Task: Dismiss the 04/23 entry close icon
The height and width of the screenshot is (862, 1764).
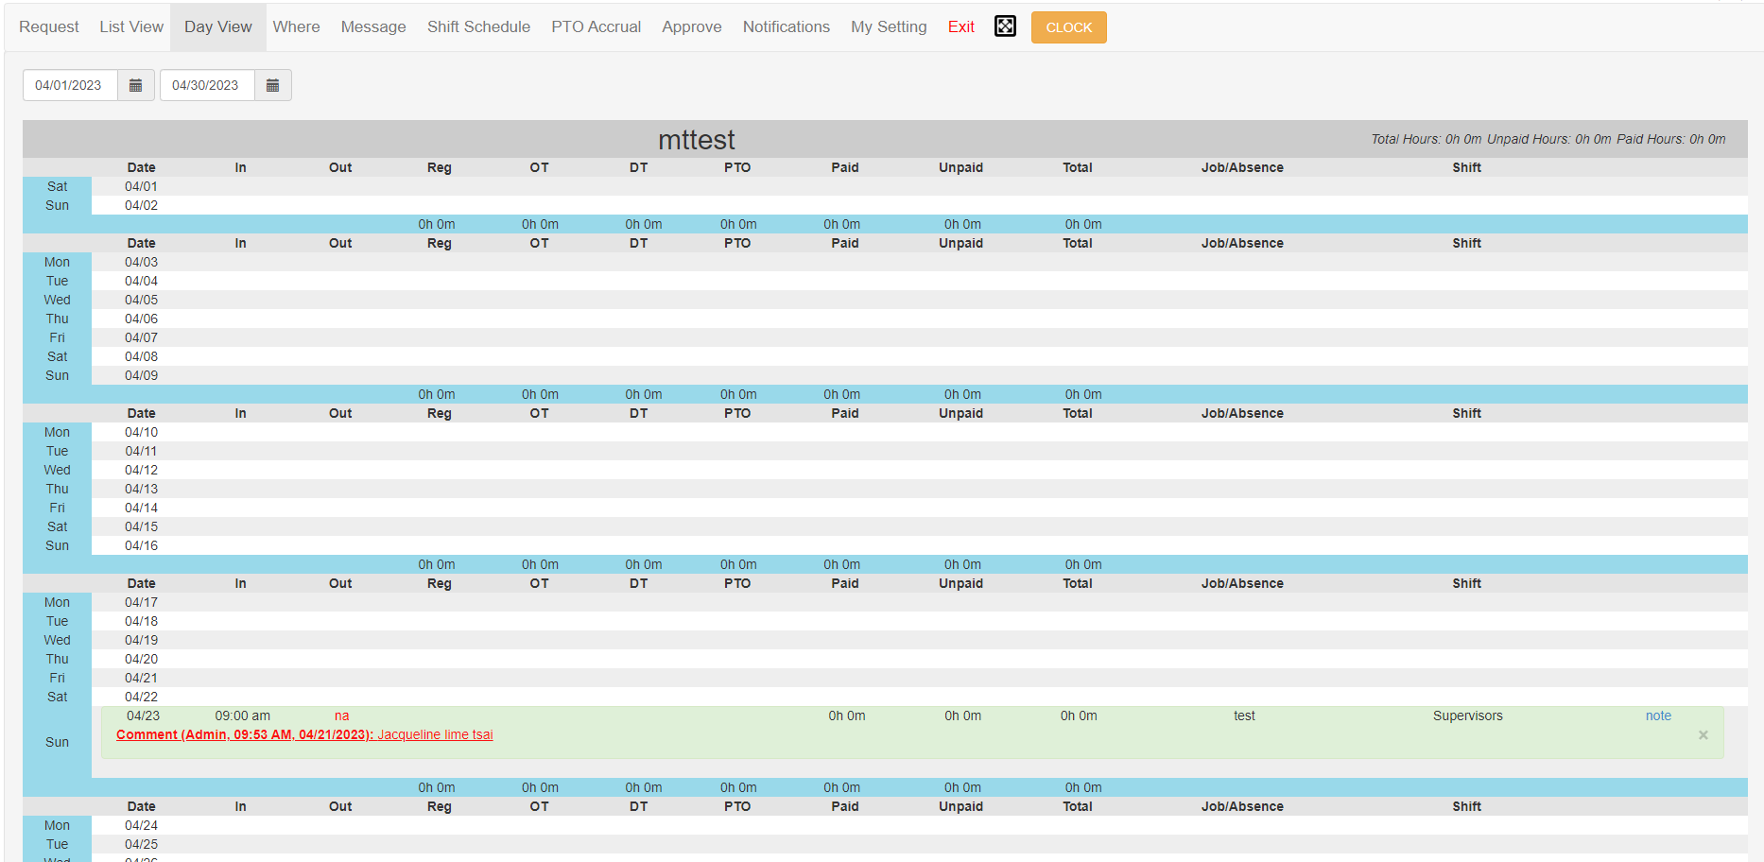Action: (x=1703, y=734)
